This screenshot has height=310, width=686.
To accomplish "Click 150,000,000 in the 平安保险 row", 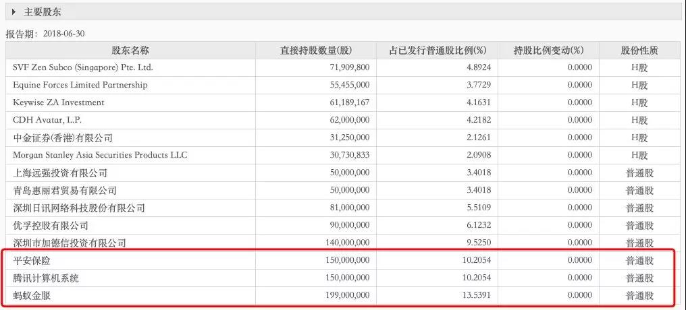I will [347, 261].
